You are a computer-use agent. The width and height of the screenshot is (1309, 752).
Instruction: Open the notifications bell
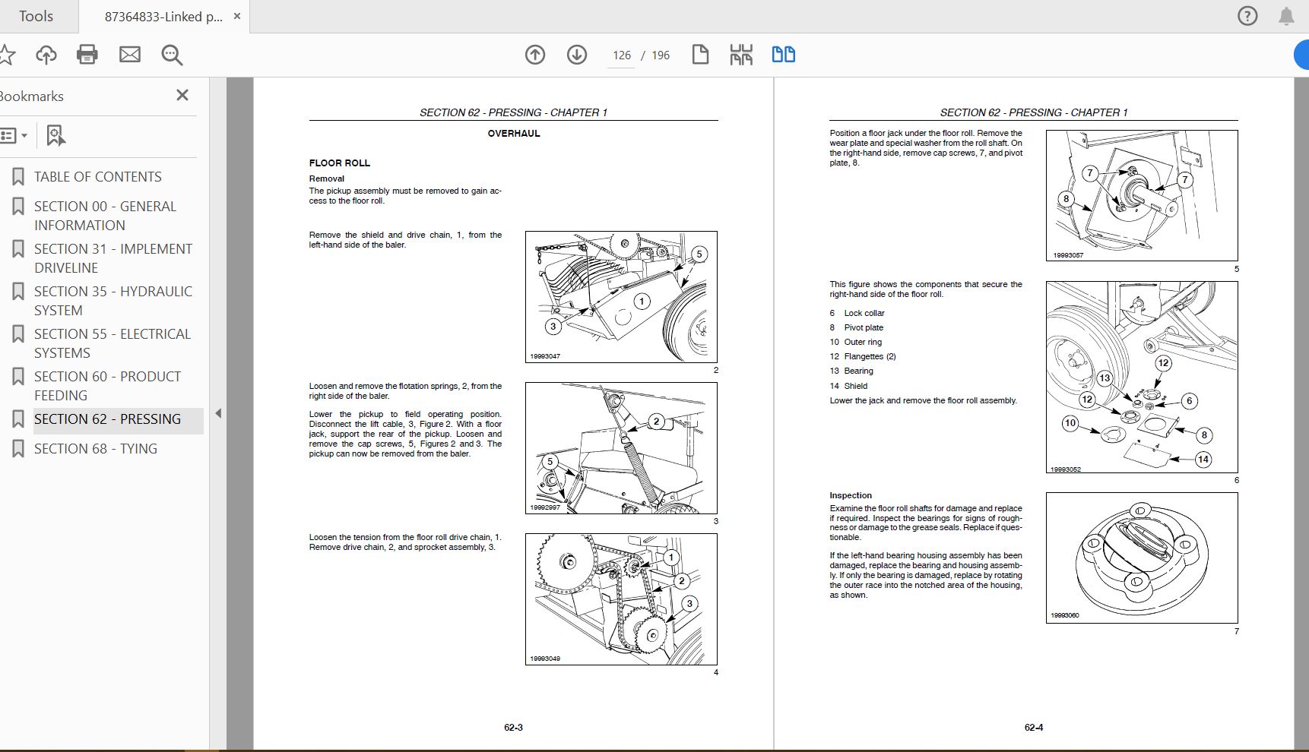coord(1286,16)
